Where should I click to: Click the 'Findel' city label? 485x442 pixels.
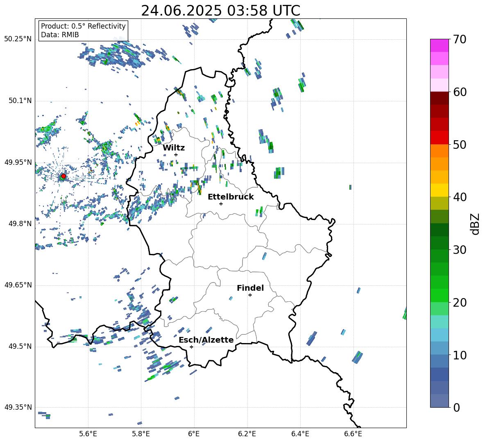click(x=250, y=288)
